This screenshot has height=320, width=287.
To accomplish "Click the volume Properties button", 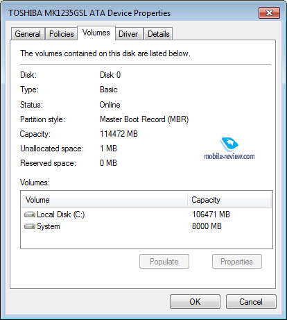I will click(x=237, y=262).
